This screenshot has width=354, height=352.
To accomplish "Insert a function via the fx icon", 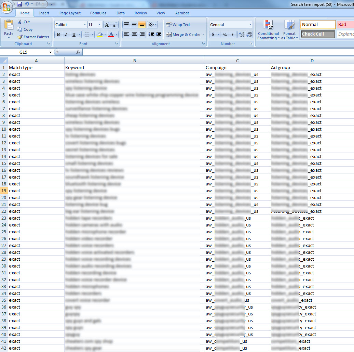I will [x=78, y=52].
